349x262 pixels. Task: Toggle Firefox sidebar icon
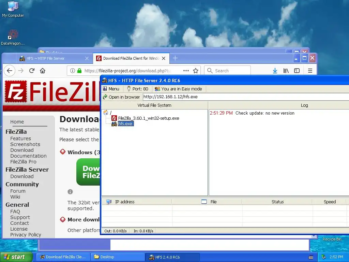[297, 71]
